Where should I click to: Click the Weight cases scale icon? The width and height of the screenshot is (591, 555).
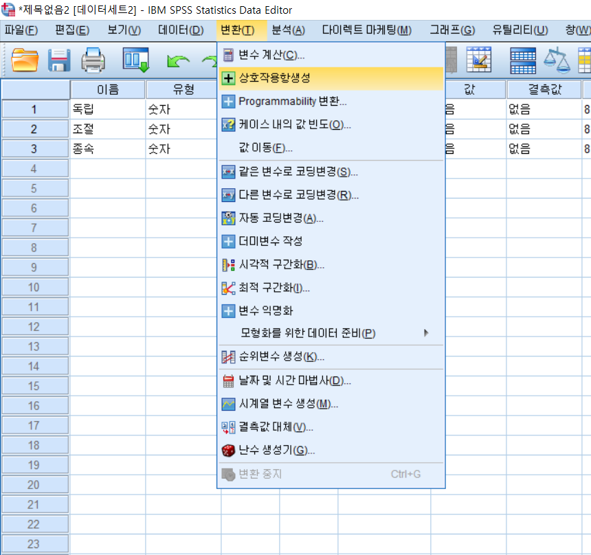click(557, 60)
